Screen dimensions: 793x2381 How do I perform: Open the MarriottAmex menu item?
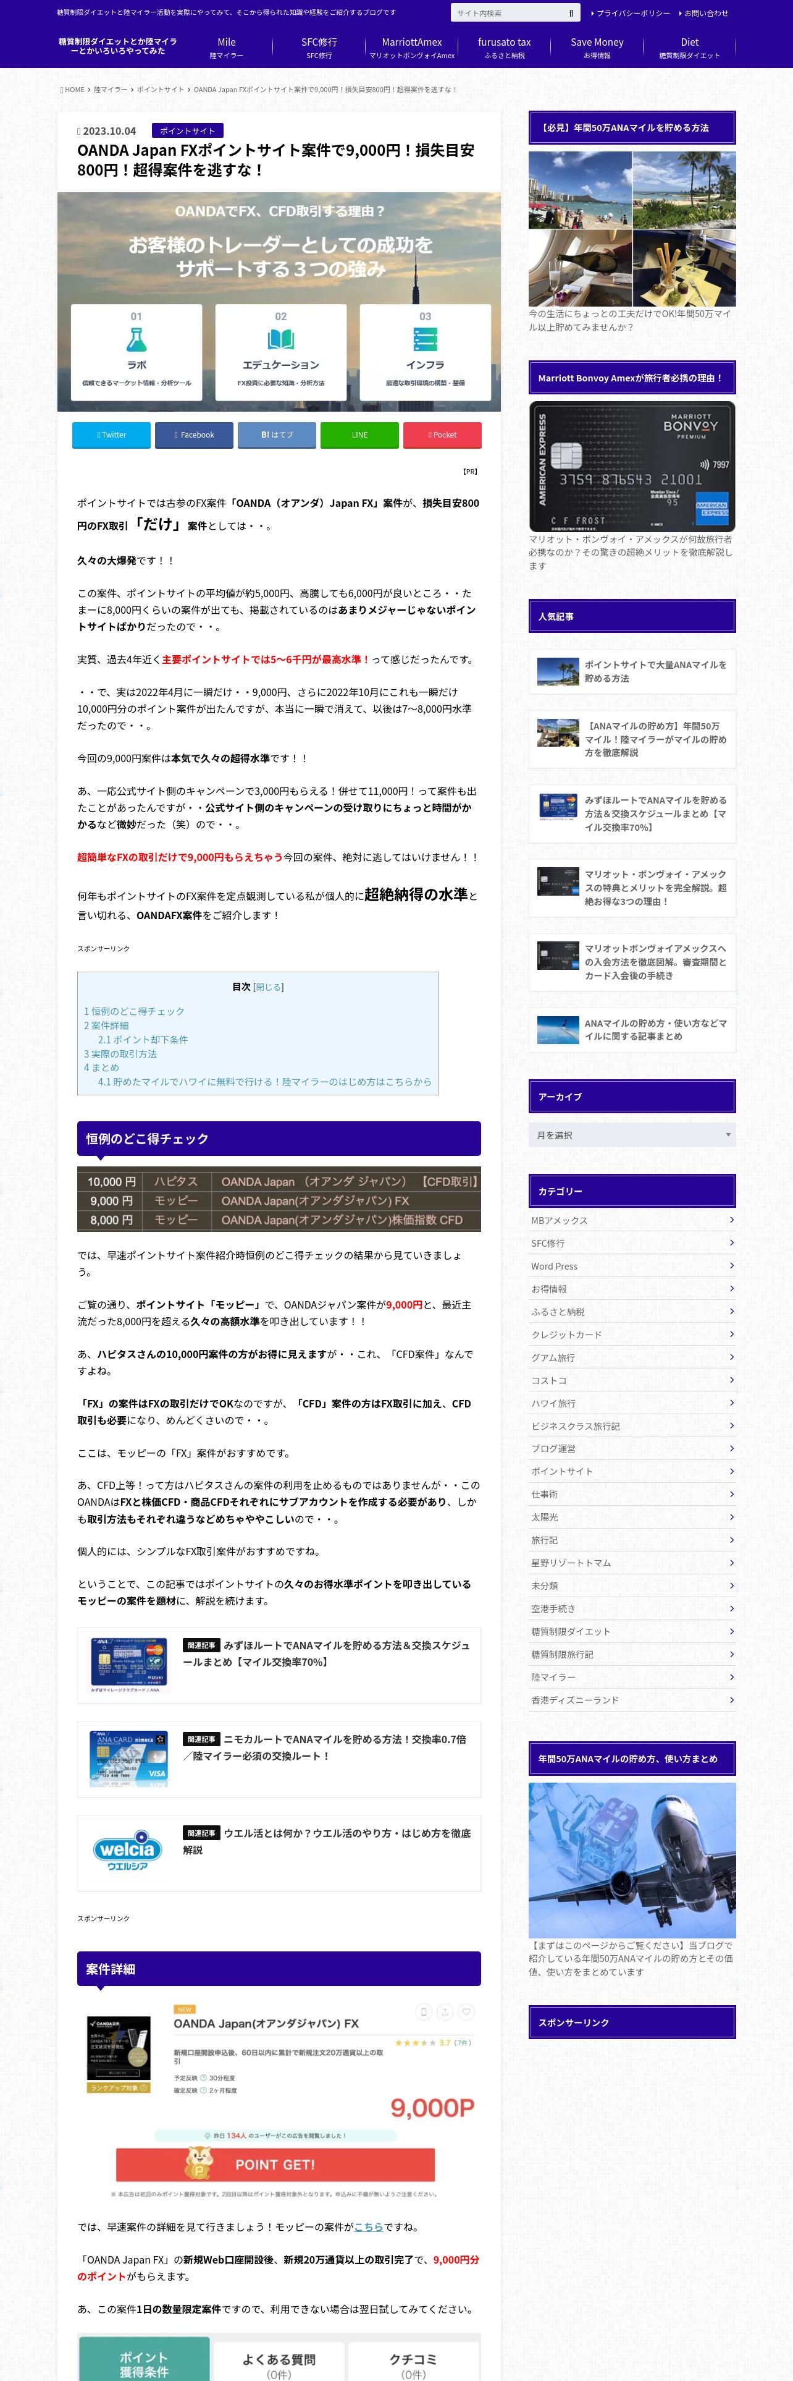(x=412, y=47)
